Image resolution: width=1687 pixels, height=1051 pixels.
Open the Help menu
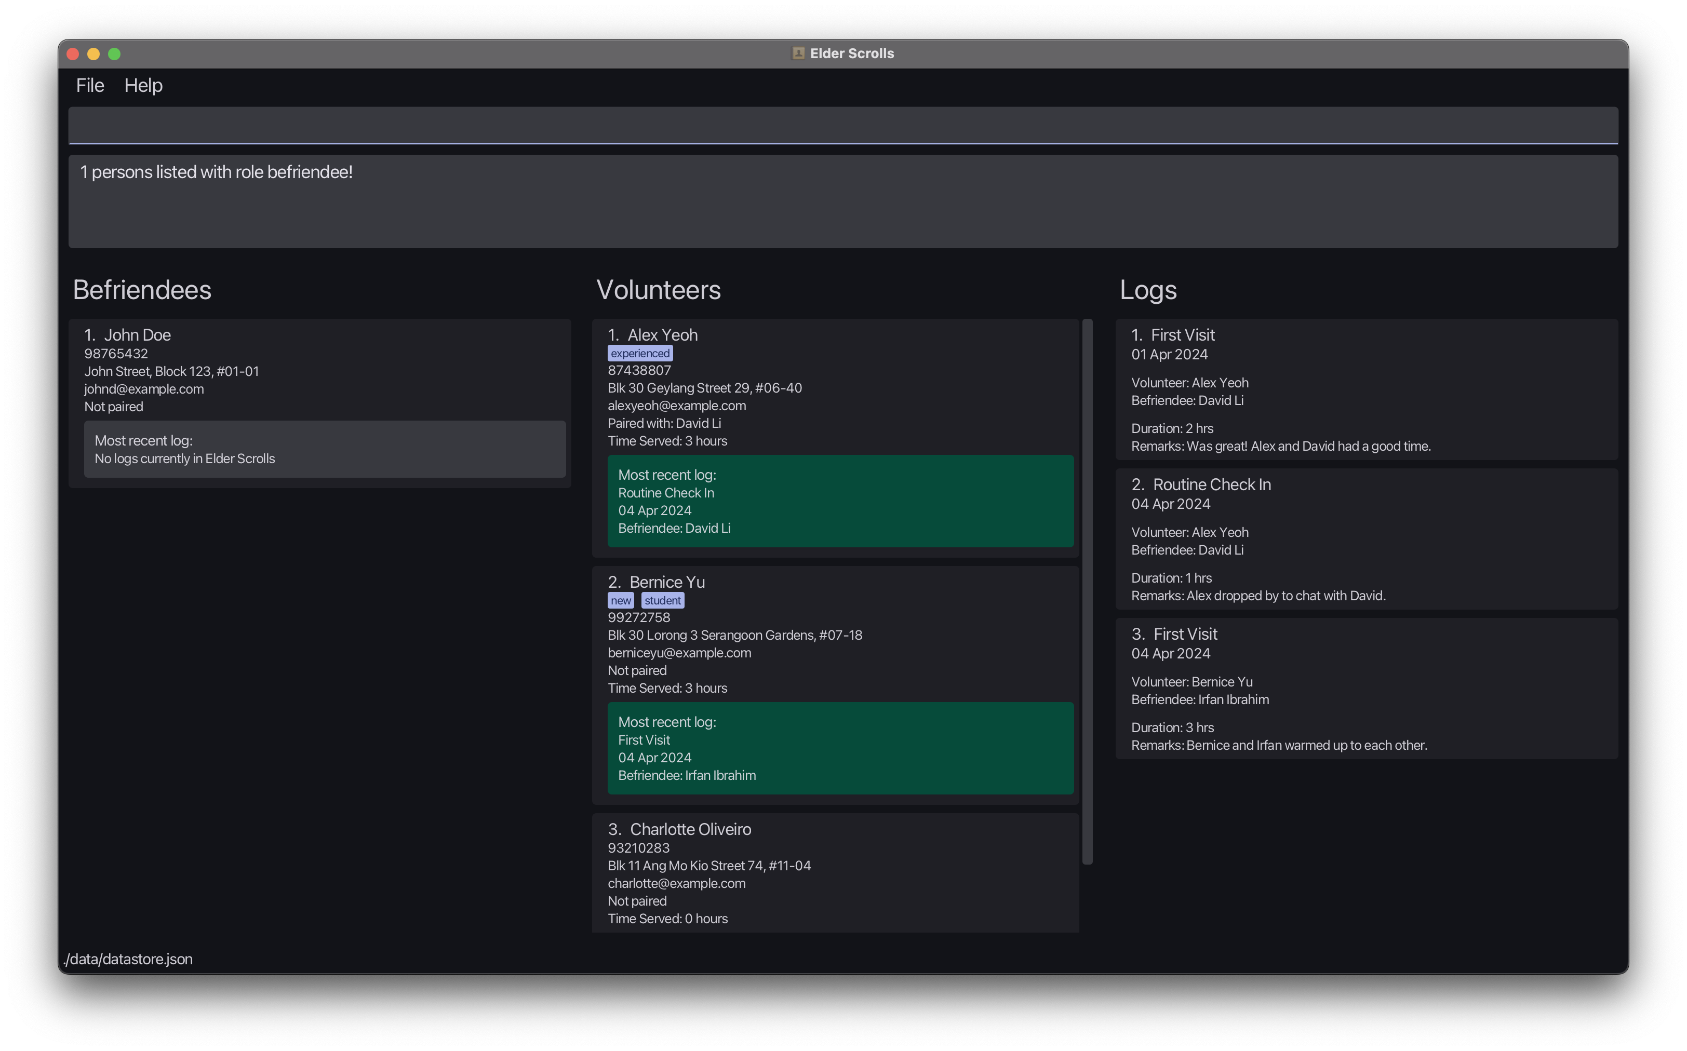click(143, 85)
